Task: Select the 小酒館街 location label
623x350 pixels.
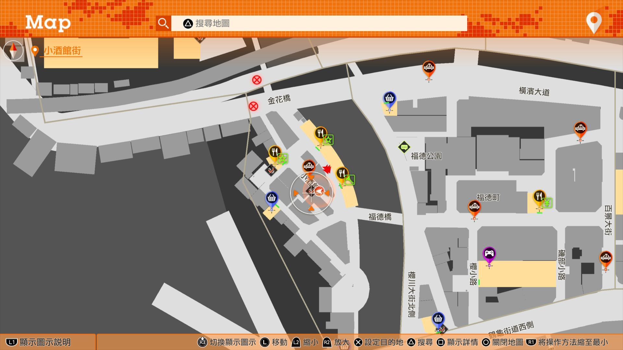Action: click(x=62, y=51)
